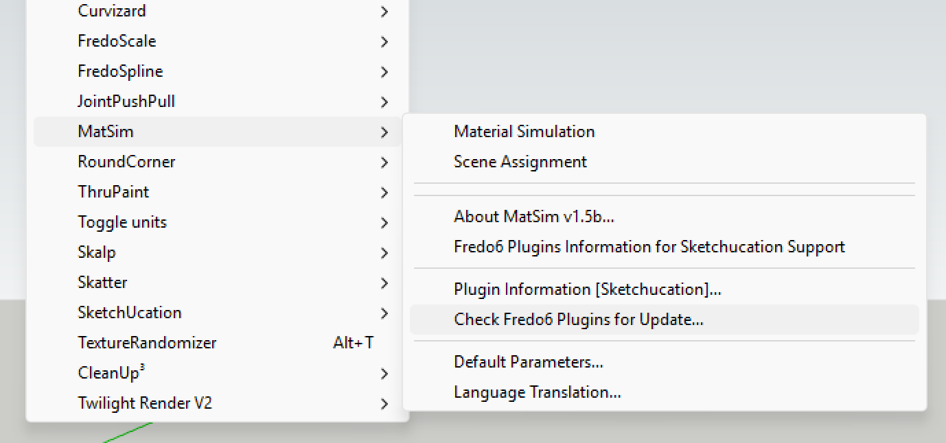Screen dimensions: 946x443
Task: Open the CleanUp³ submenu
Action: (x=111, y=373)
